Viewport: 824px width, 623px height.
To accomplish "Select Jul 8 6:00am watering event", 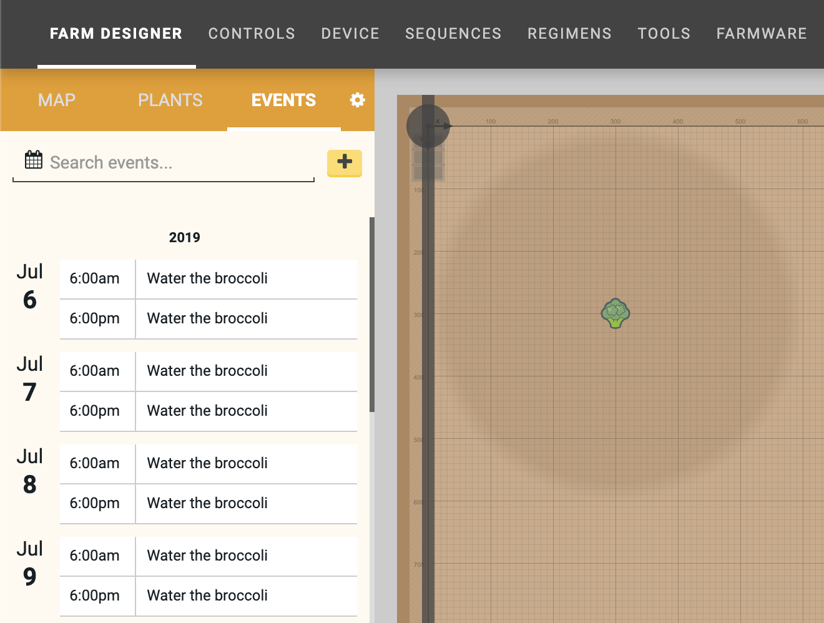I will click(208, 463).
